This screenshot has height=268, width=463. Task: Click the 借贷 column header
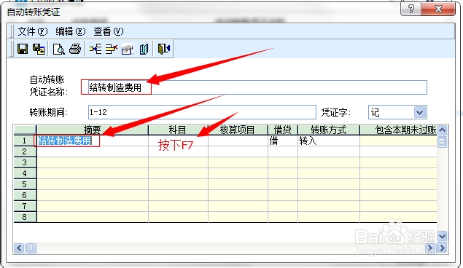point(283,130)
